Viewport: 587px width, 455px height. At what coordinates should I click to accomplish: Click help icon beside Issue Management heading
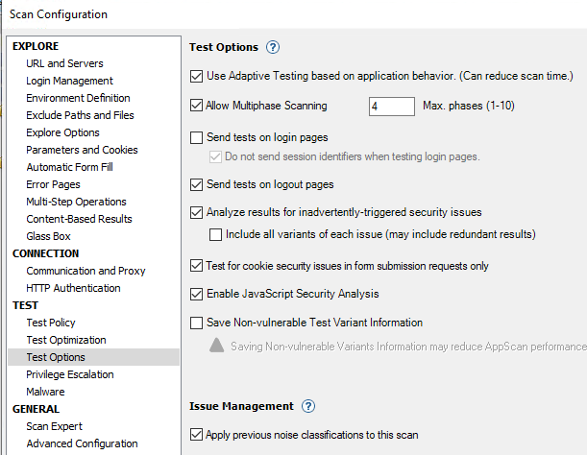point(308,407)
